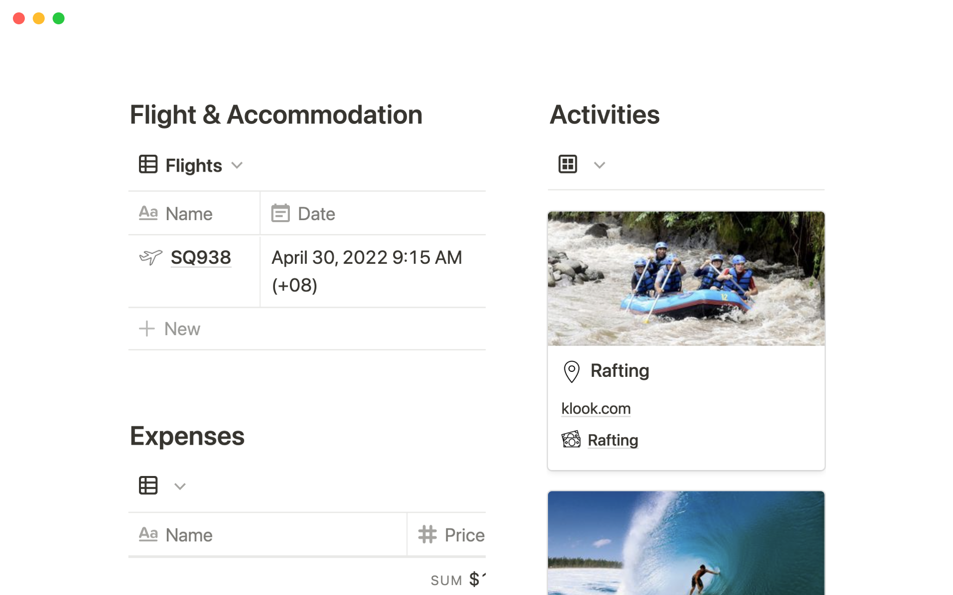Click the location pin icon beside Rafting
Screen dimensions: 953x595
pos(571,371)
